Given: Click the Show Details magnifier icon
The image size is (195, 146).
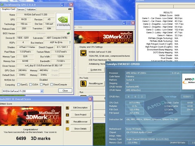Looking at the screenshot, I should click(x=67, y=129).
